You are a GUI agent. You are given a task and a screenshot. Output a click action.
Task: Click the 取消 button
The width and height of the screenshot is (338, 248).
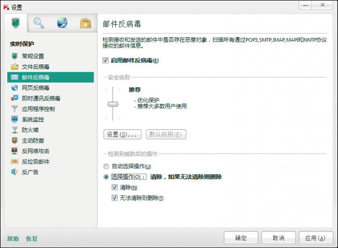[278, 238]
